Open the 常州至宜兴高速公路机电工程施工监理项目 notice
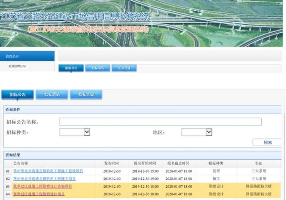Screen dimensions: 286x200 (x=48, y=171)
